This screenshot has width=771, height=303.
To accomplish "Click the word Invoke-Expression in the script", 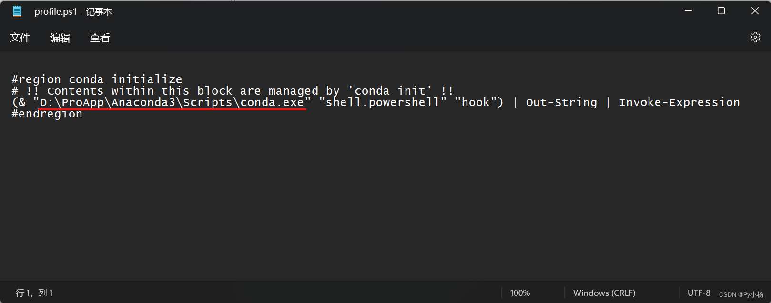I will point(679,102).
